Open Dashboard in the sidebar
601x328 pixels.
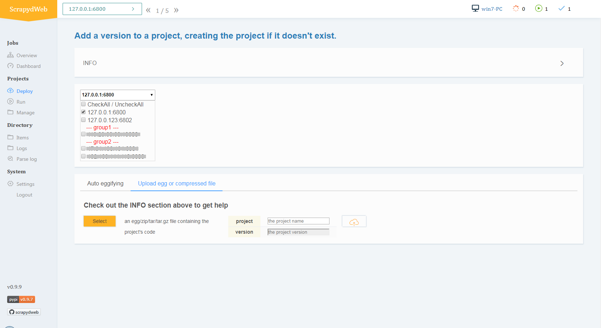pyautogui.click(x=29, y=66)
